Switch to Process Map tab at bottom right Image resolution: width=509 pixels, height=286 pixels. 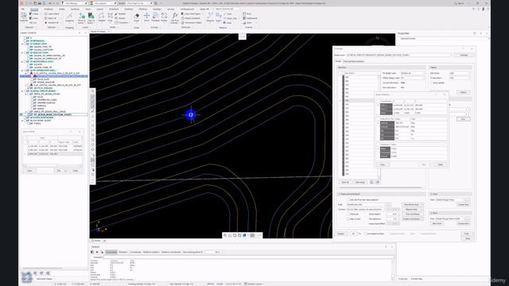[417, 279]
